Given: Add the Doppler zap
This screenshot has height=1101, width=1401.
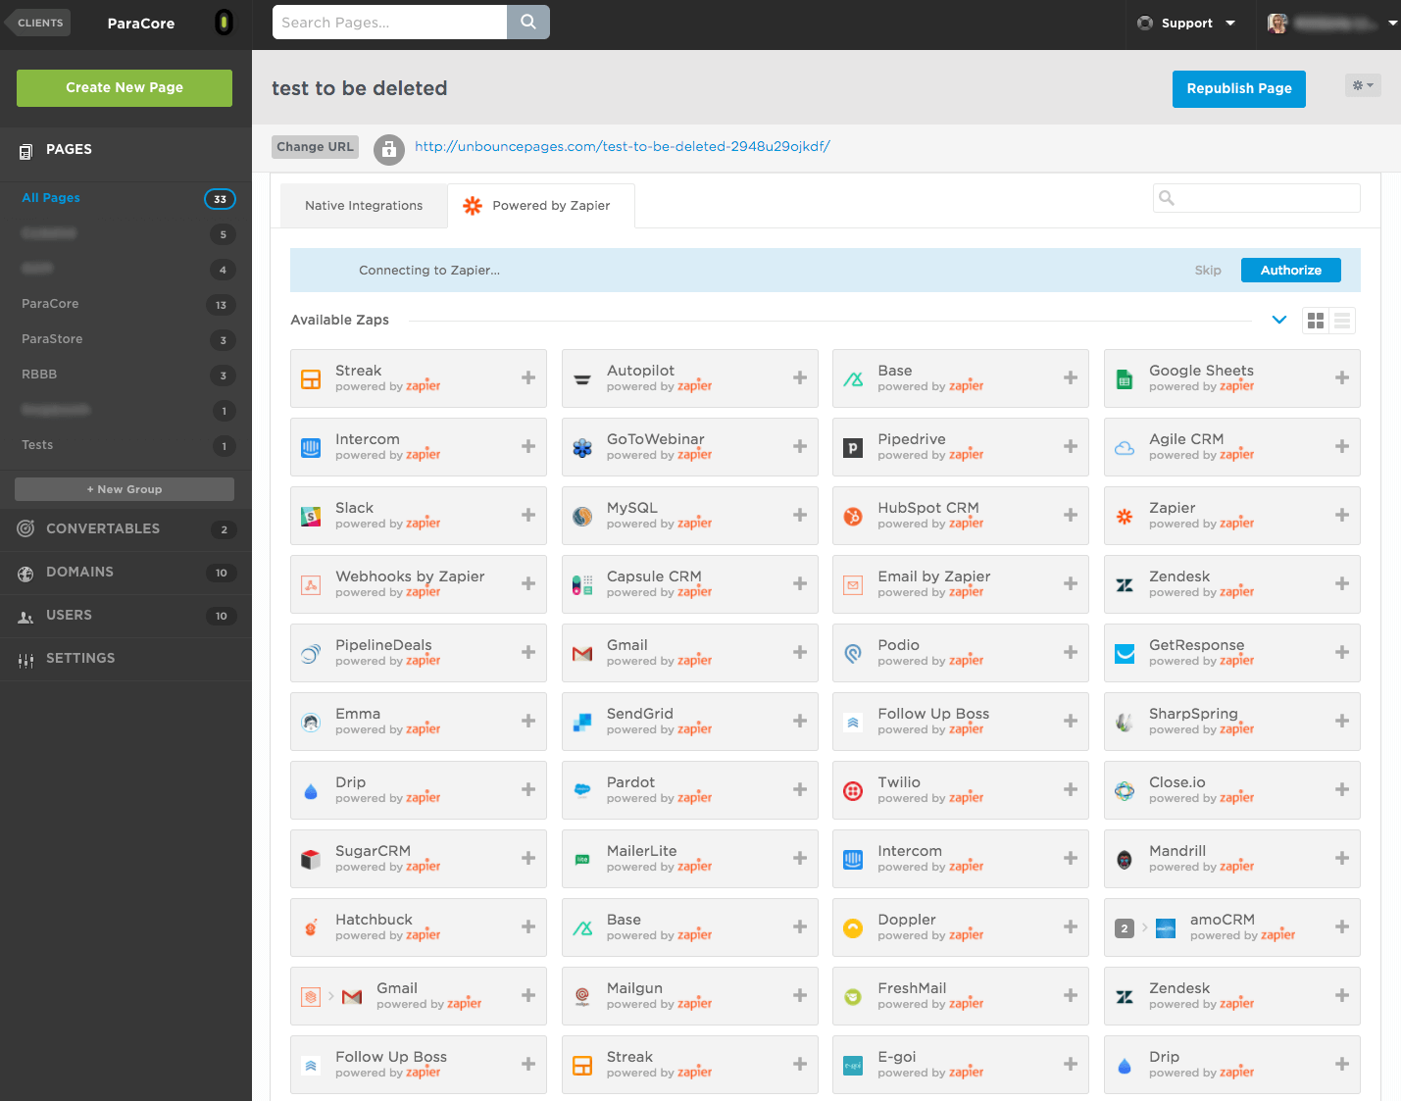Looking at the screenshot, I should pyautogui.click(x=1070, y=926).
